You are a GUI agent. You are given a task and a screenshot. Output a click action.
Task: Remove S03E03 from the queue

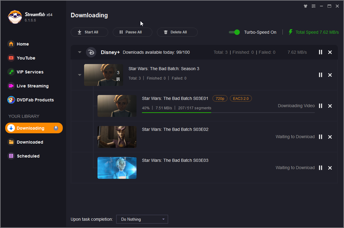[x=330, y=168]
